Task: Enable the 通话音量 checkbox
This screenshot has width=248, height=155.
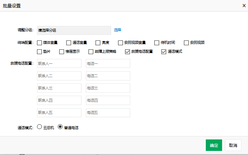Action: [x=69, y=43]
